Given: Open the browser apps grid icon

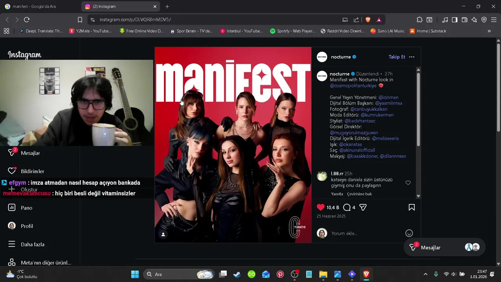Looking at the screenshot, I should tap(6, 31).
